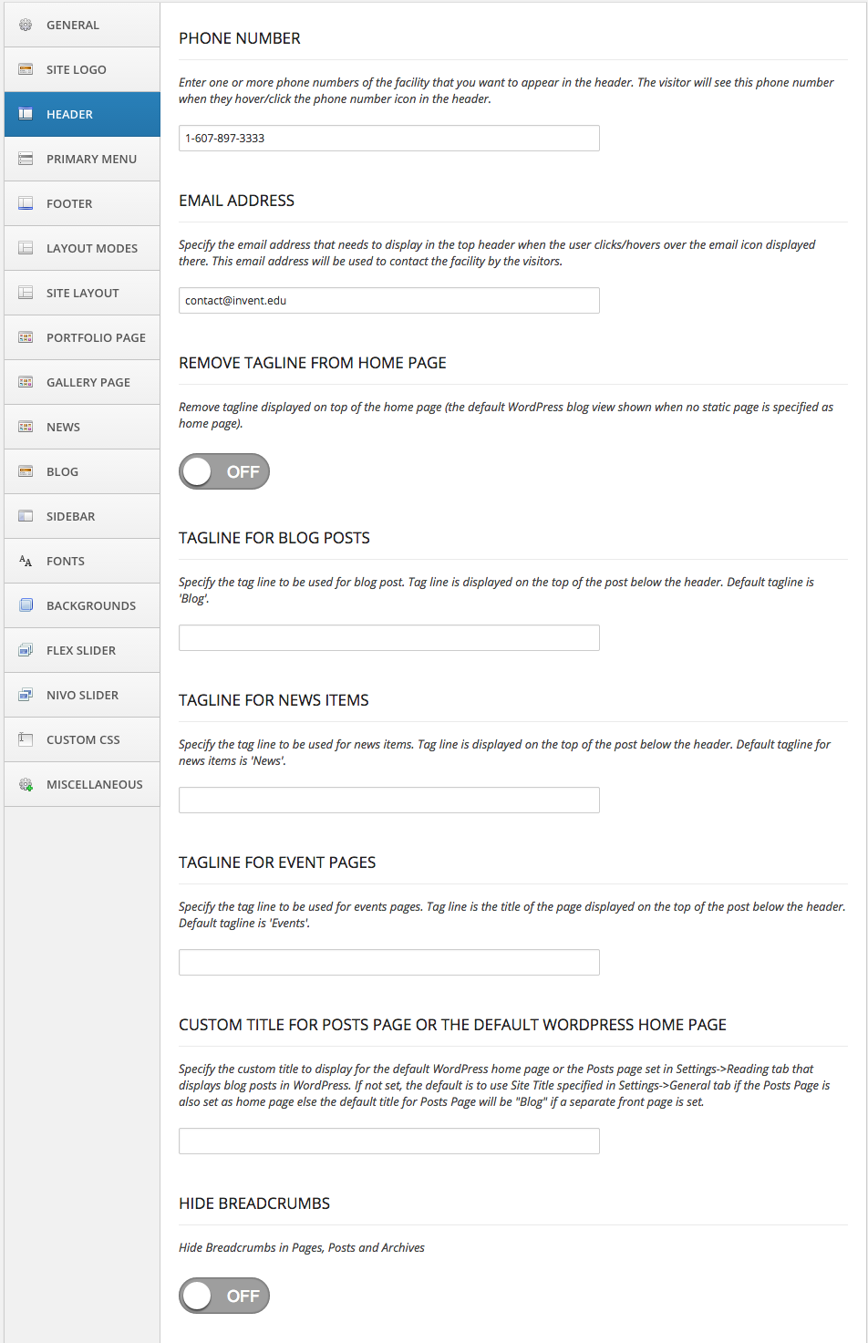Click the phone number input field

[x=388, y=138]
